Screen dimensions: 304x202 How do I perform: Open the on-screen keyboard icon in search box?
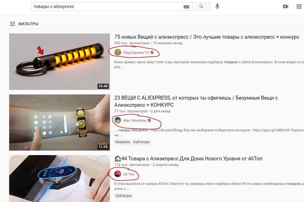[x=186, y=7]
